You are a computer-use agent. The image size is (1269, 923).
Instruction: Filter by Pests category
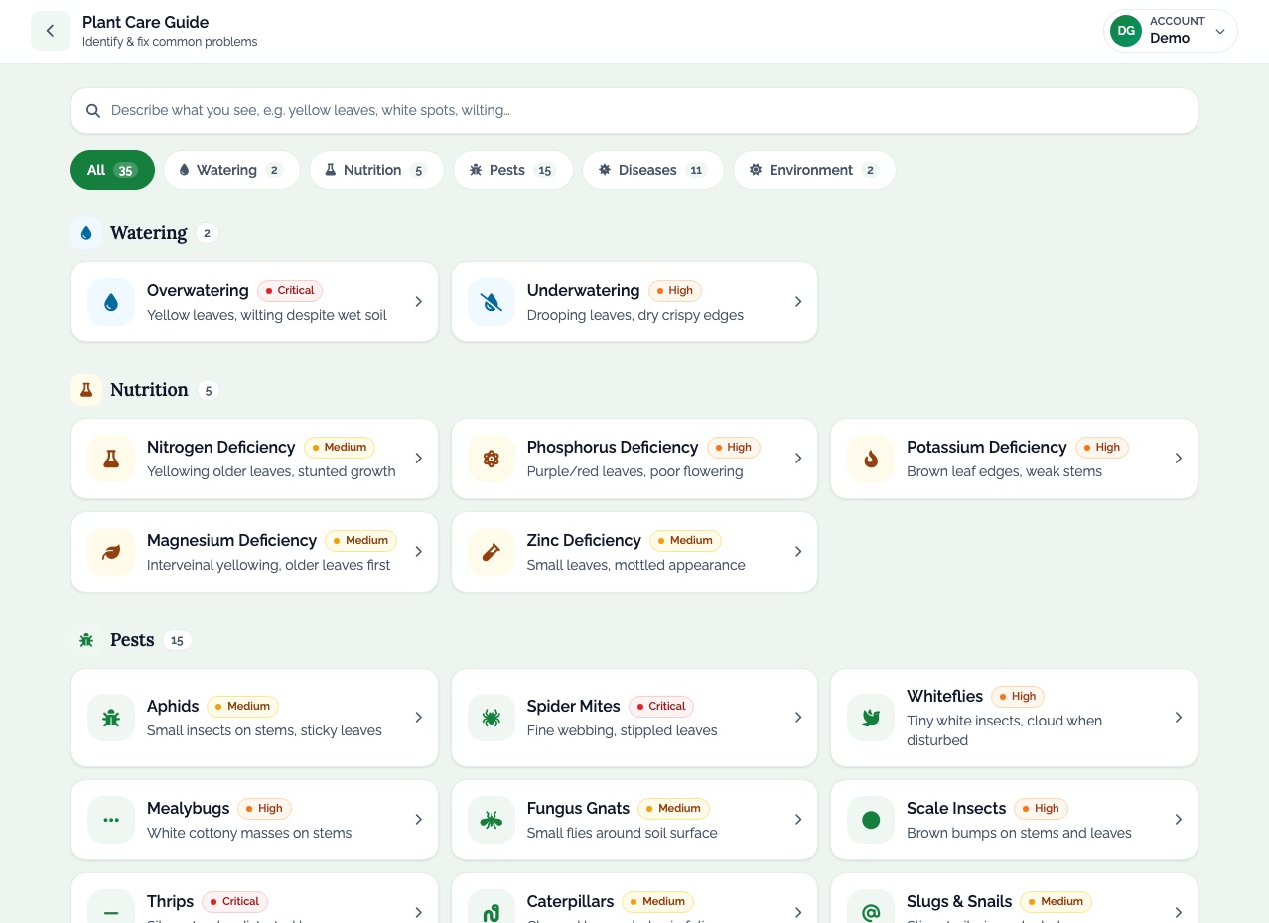[x=513, y=170]
